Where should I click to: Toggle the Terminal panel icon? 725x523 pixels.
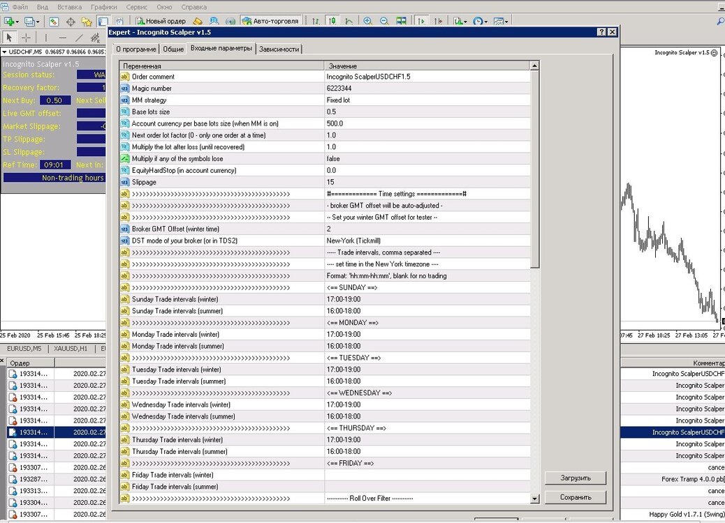pyautogui.click(x=103, y=21)
